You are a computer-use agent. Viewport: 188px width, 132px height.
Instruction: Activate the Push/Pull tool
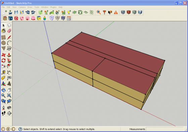[x=9, y=55]
